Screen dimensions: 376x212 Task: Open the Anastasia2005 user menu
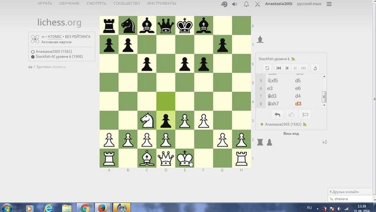coord(278,4)
